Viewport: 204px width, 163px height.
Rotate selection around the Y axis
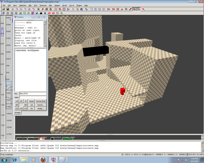[x=25, y=9]
